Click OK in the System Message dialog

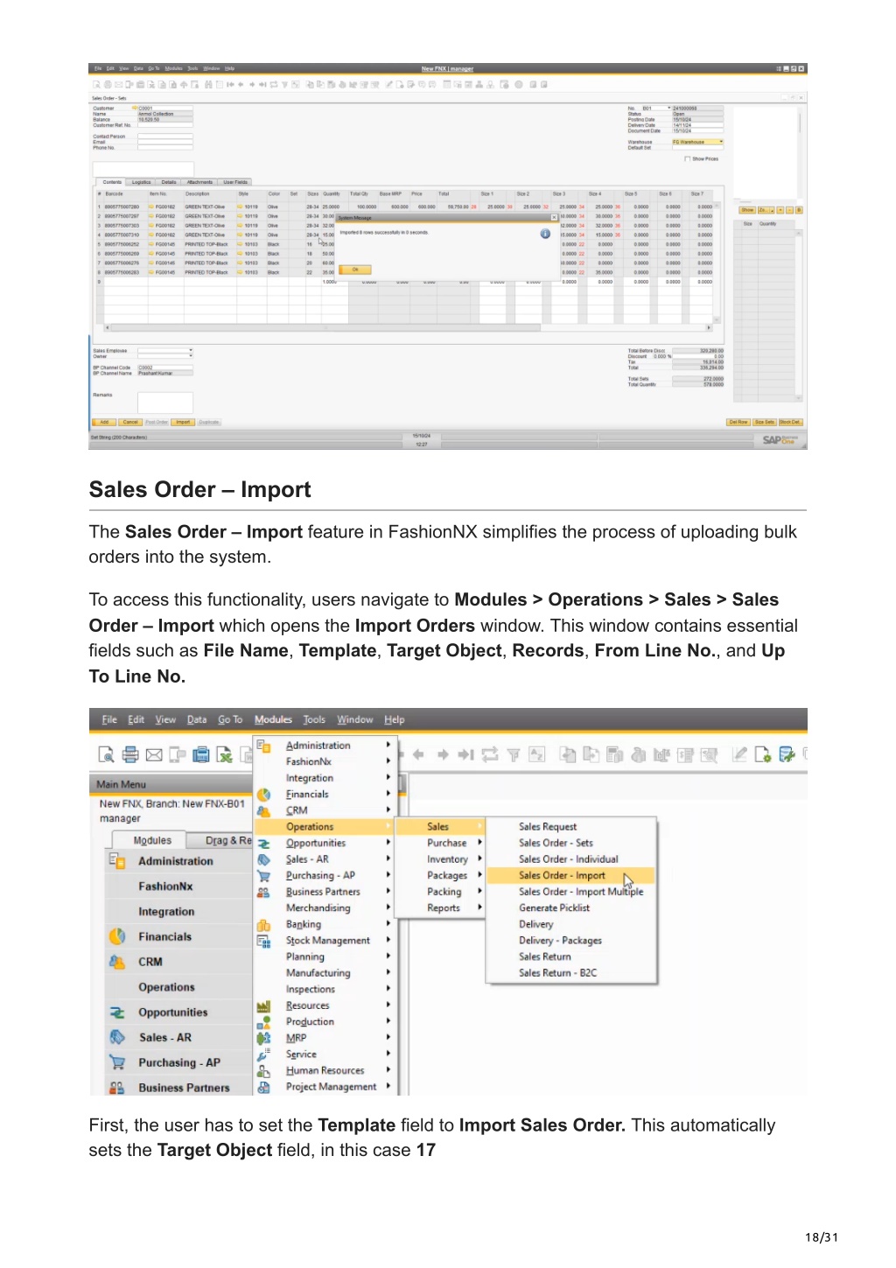pos(355,270)
